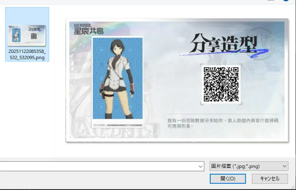Click the resize grip at the dialog corner

293,187
